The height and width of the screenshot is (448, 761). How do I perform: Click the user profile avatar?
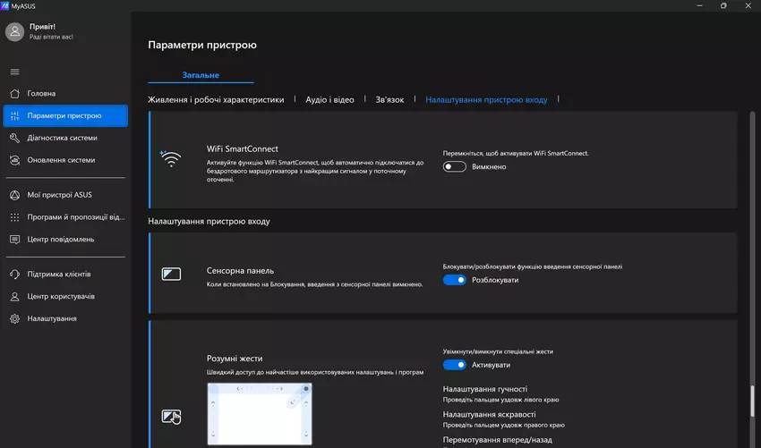pyautogui.click(x=14, y=32)
